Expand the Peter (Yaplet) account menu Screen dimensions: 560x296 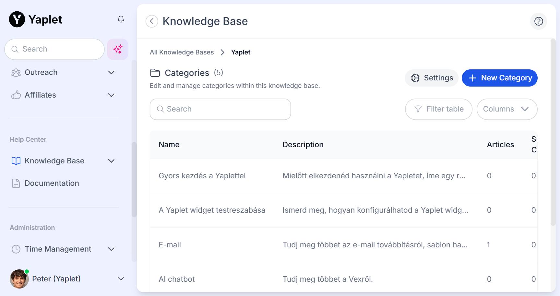point(121,279)
